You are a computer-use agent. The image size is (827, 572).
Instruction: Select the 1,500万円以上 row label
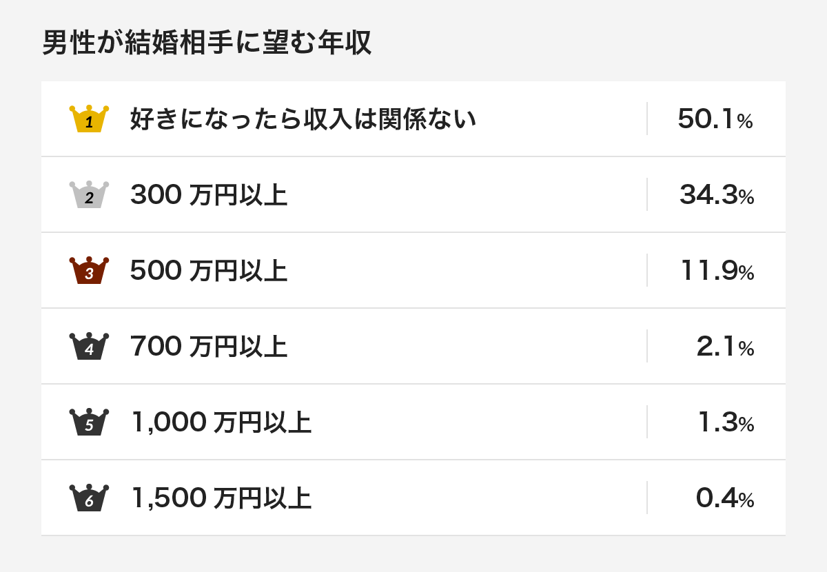221,499
